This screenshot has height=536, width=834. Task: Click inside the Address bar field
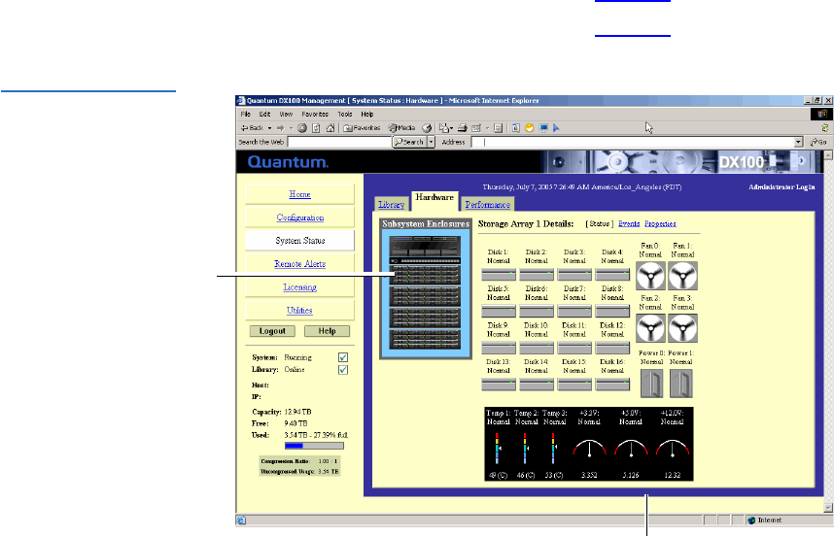[633, 143]
